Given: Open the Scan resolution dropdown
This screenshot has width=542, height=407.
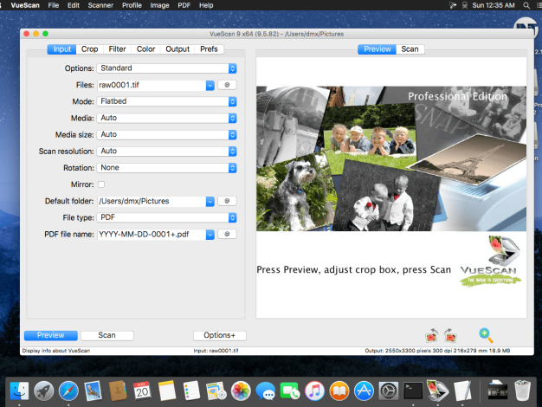Looking at the screenshot, I should click(166, 152).
